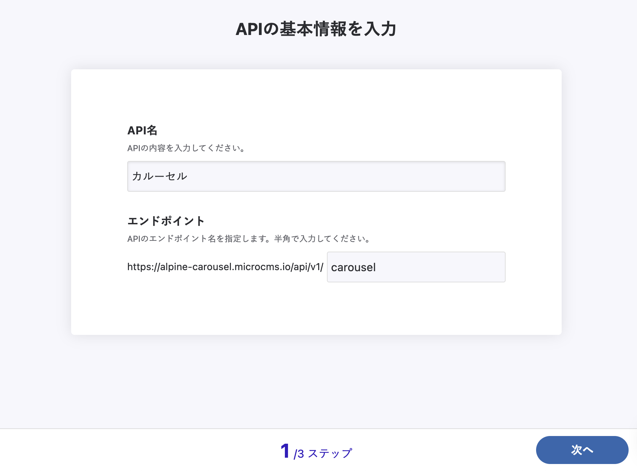The height and width of the screenshot is (471, 637).
Task: Click the API名 field label
Action: pyautogui.click(x=142, y=130)
